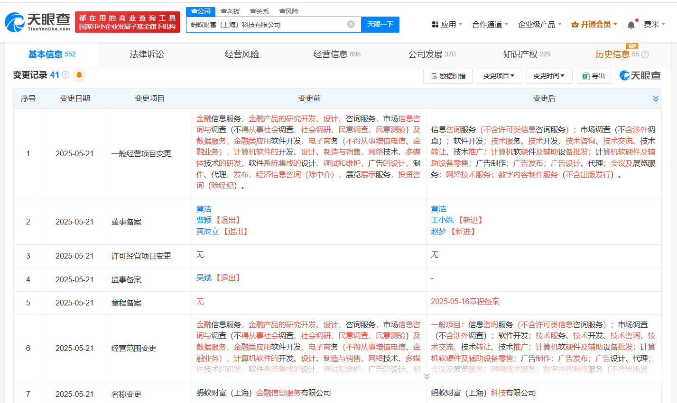Open 开通会员 membership dropdown

[x=594, y=24]
